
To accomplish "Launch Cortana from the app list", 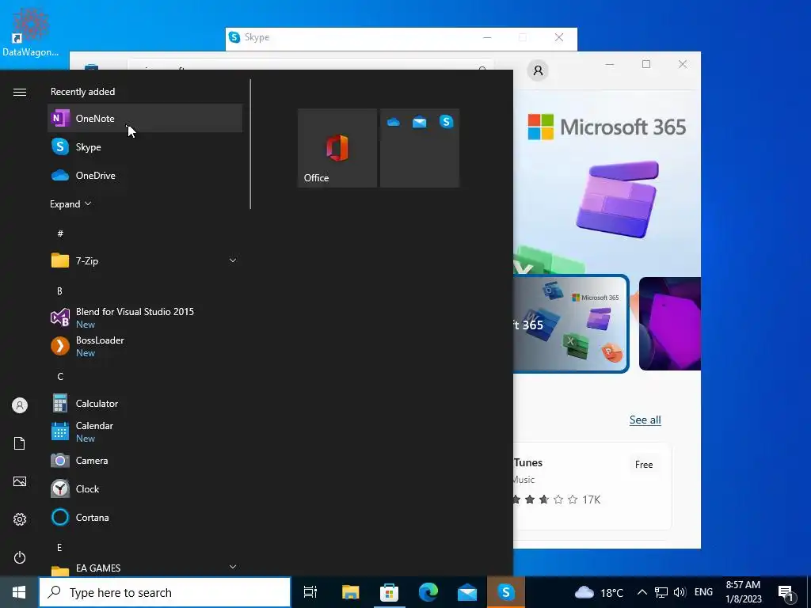I will (145, 517).
